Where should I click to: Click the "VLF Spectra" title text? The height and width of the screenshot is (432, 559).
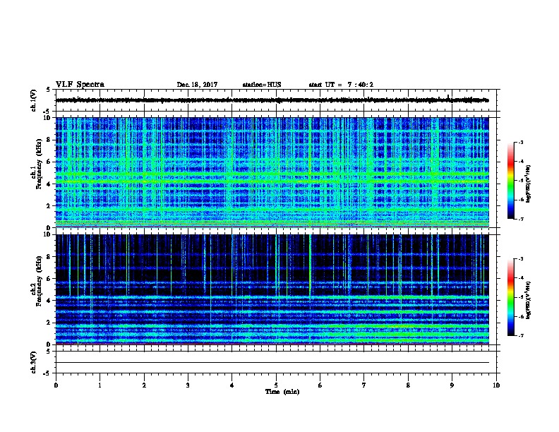pos(80,85)
